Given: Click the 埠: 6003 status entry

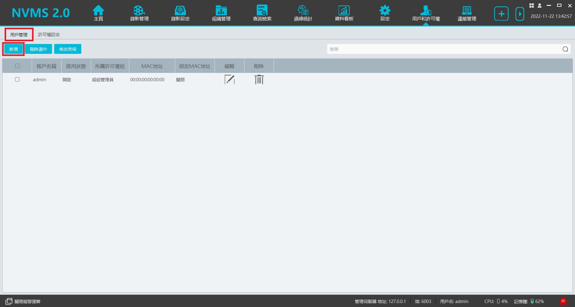Looking at the screenshot, I should click(x=423, y=301).
